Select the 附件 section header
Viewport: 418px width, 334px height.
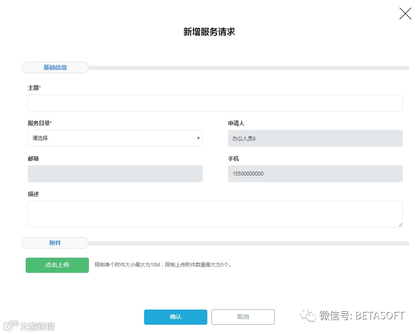tap(55, 243)
